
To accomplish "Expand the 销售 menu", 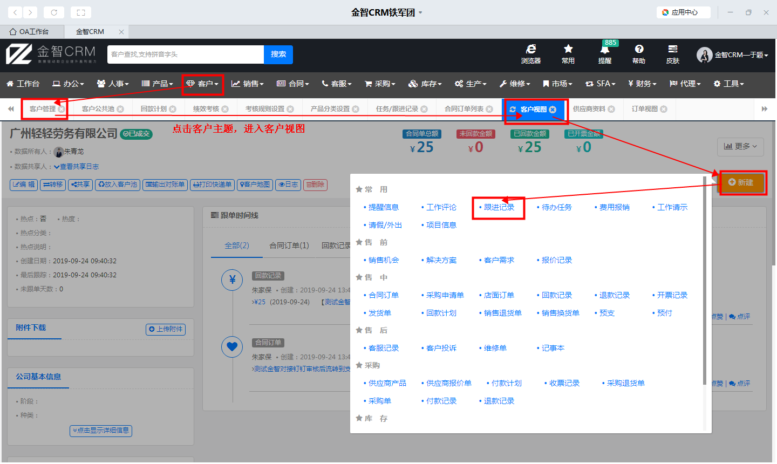I will [x=248, y=84].
